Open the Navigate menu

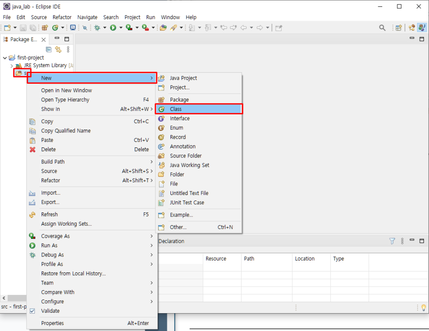tap(87, 17)
